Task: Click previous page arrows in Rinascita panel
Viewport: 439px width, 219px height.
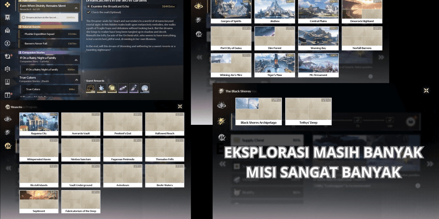Action: tap(8, 168)
